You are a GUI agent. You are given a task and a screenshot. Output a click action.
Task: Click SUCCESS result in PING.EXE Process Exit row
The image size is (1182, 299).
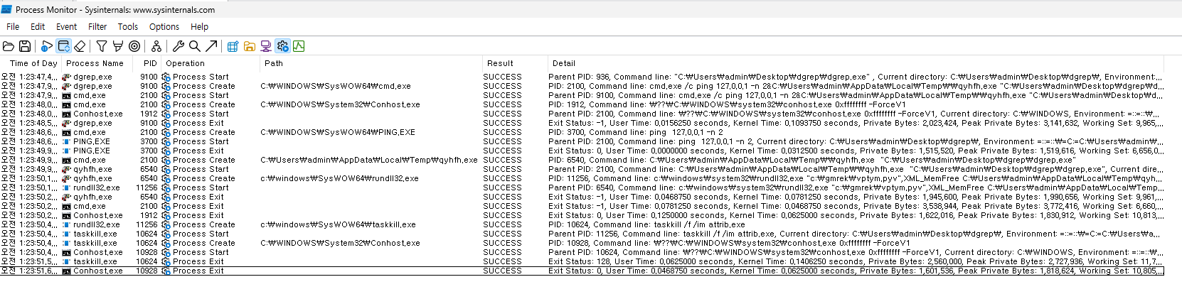click(502, 151)
